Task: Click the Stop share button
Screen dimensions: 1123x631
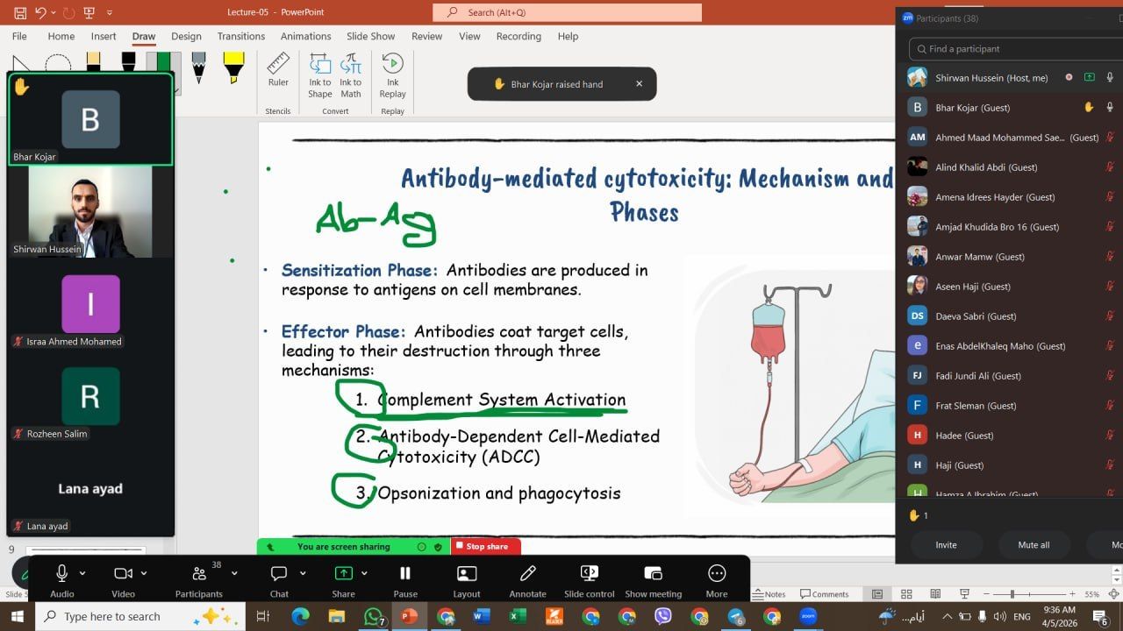Action: (486, 547)
